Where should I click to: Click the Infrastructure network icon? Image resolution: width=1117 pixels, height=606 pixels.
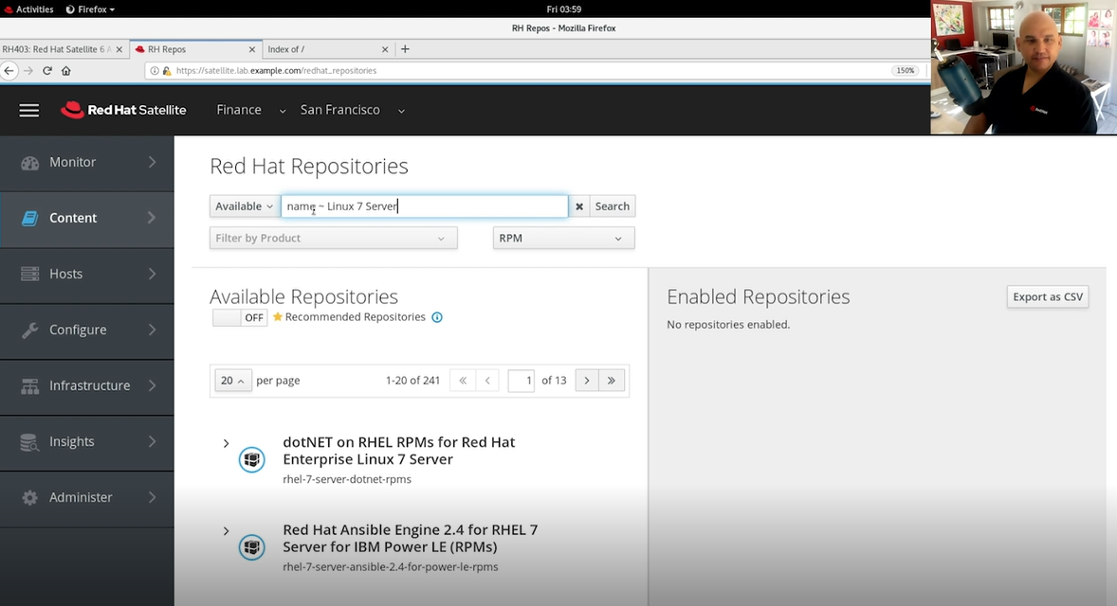click(x=30, y=386)
